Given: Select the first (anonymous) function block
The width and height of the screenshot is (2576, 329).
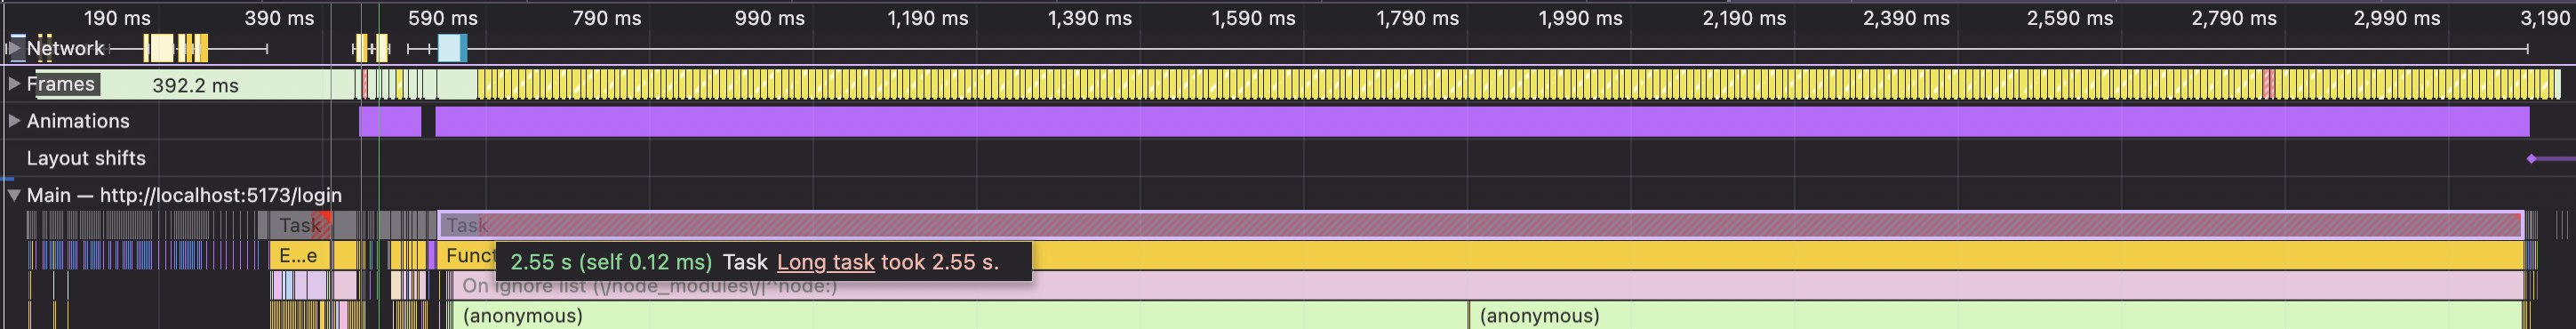Looking at the screenshot, I should tap(960, 316).
